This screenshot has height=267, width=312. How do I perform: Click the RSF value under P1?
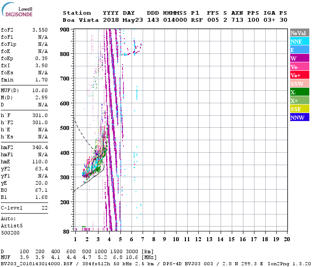[197, 20]
